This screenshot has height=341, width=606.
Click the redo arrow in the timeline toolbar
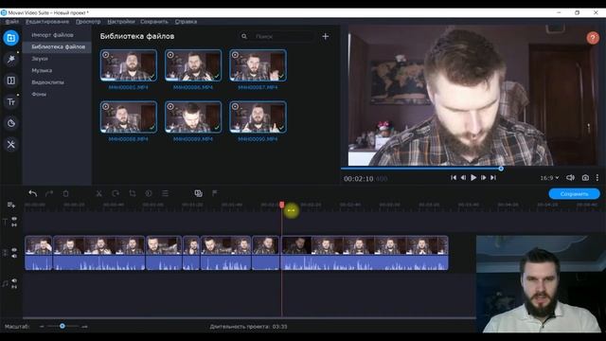point(49,193)
